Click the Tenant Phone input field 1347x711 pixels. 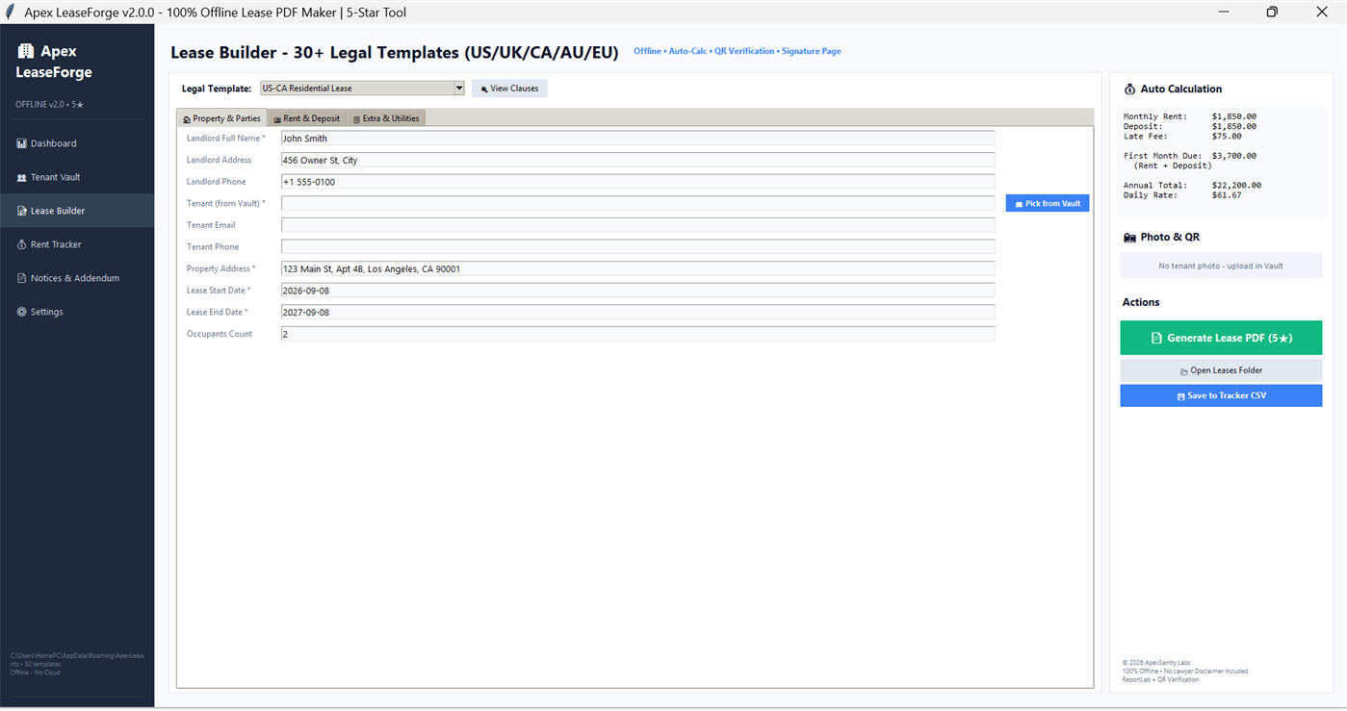637,247
